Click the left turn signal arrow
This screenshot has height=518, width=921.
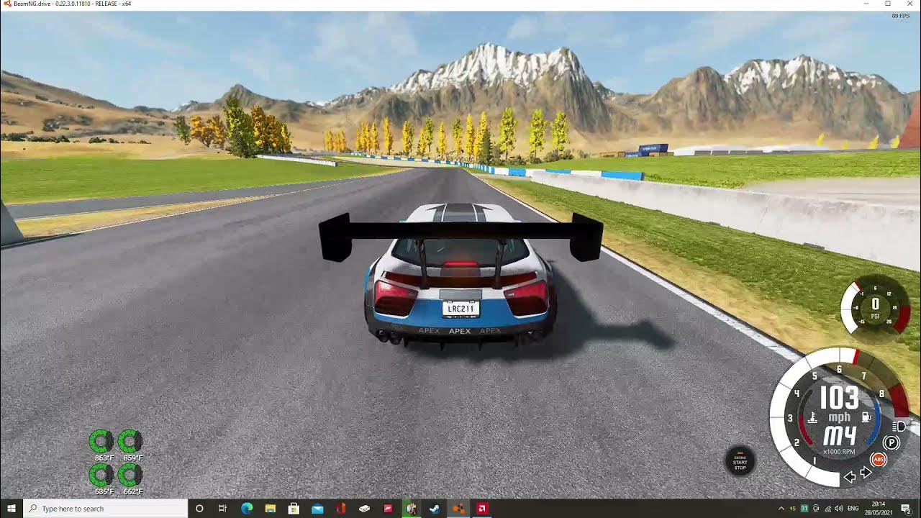pos(850,476)
